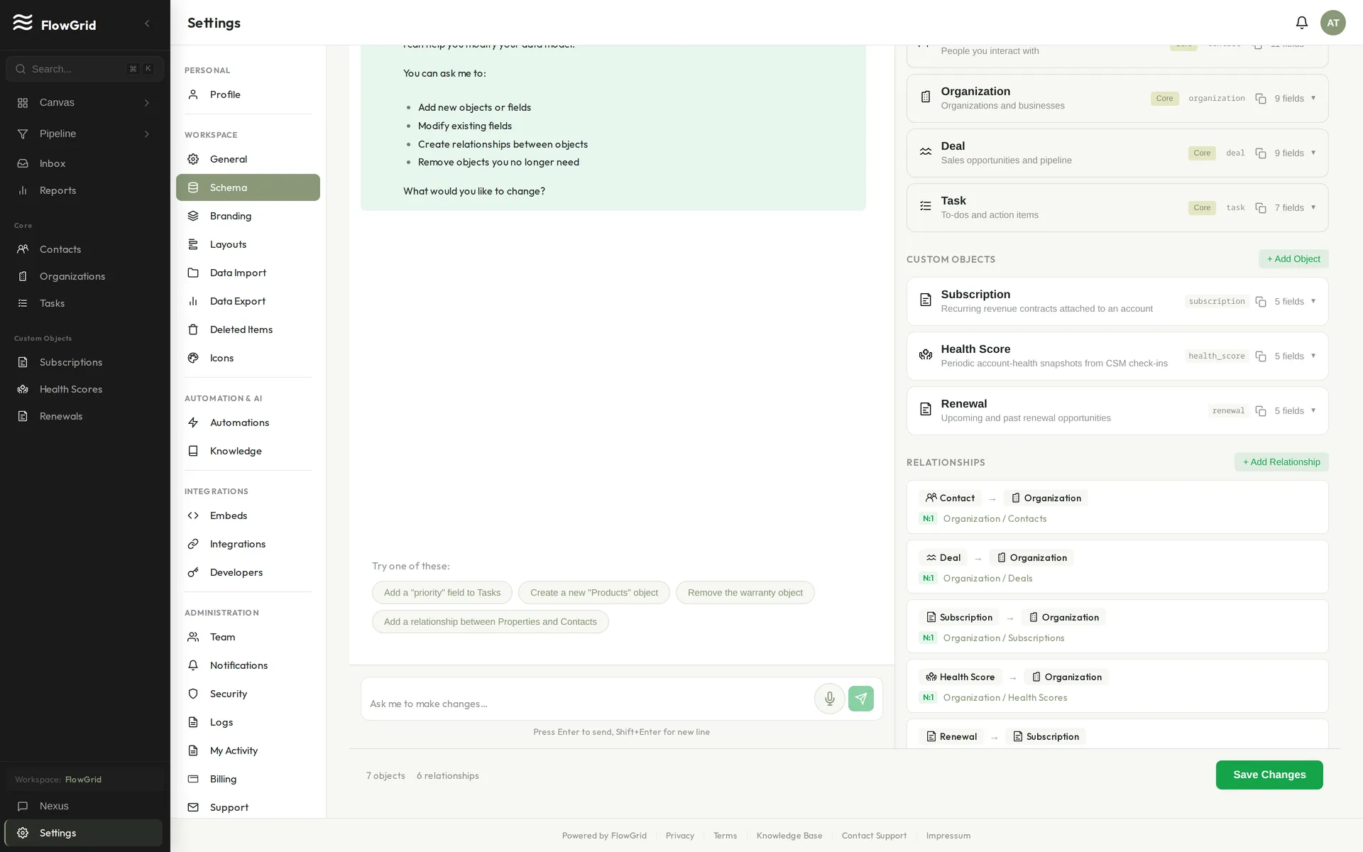Click + Add Relationship button
Image resolution: width=1363 pixels, height=852 pixels.
tap(1281, 462)
